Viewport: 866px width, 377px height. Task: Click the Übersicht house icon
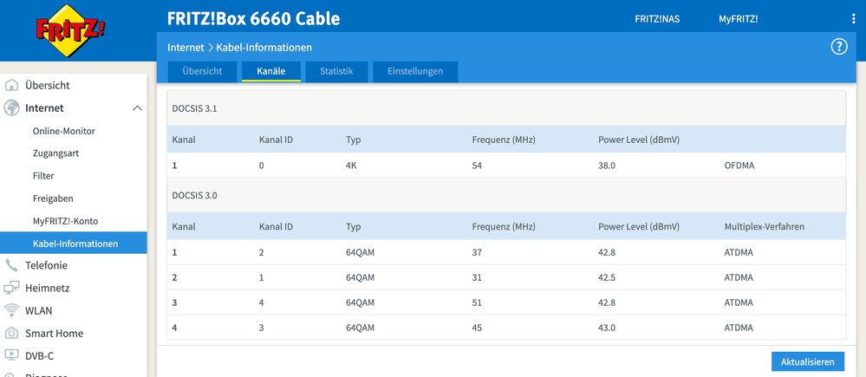(x=11, y=86)
